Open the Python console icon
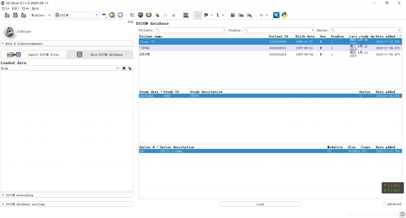 click(x=285, y=15)
